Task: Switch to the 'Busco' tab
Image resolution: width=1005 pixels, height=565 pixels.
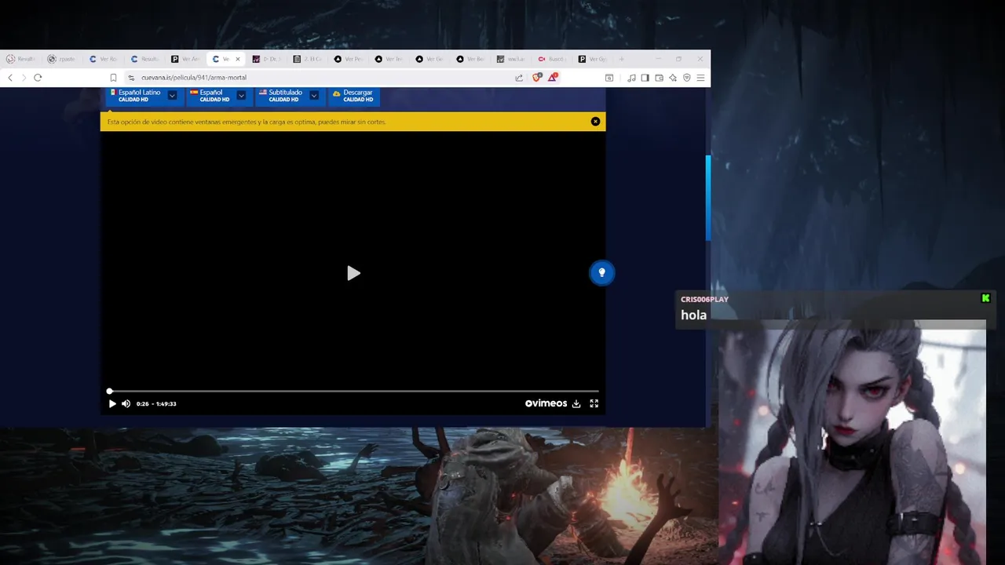Action: 553,59
